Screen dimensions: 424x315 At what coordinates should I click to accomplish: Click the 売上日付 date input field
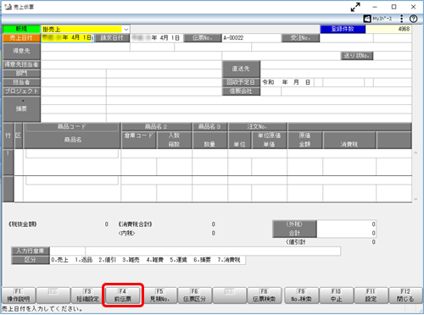click(68, 38)
